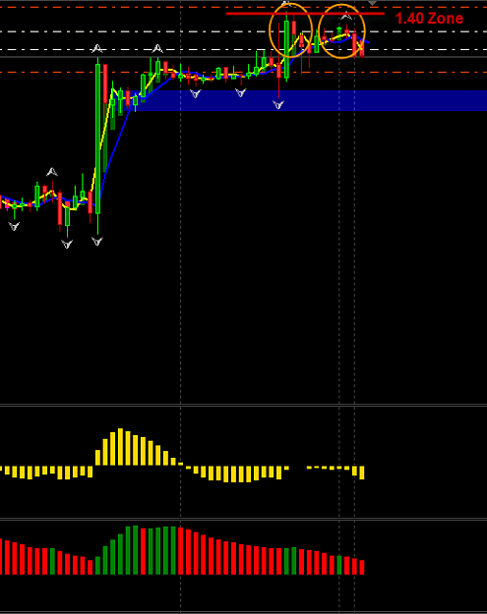Select the red horizontal resistance line

pos(305,14)
